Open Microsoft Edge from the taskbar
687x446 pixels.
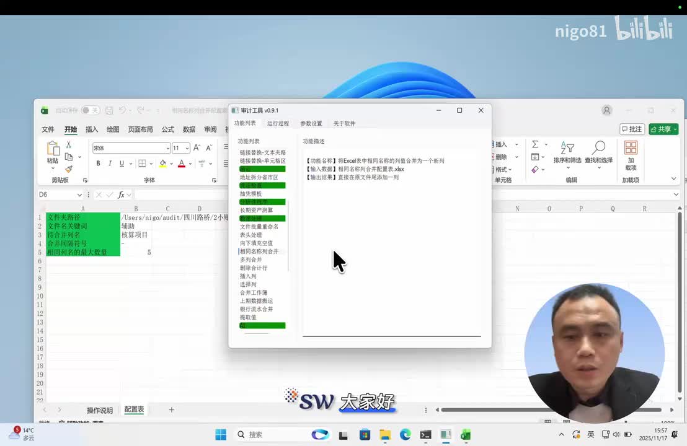pyautogui.click(x=406, y=435)
